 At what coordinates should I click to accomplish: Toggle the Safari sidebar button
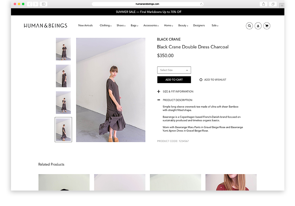[x=44, y=4]
